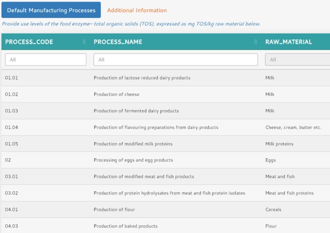Click the PROCESS_NAME filter input field
This screenshot has height=233, width=330.
175,60
